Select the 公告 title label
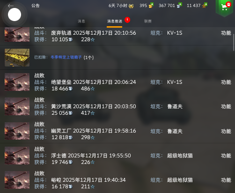The image size is (235, 193). point(36,6)
